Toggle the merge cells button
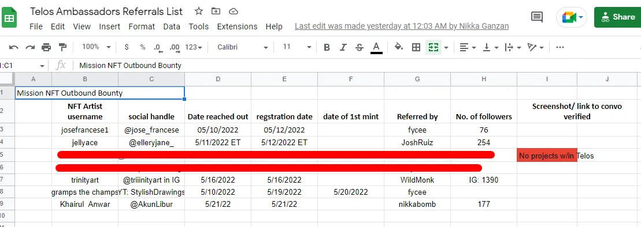This screenshot has width=641, height=227. tap(433, 47)
